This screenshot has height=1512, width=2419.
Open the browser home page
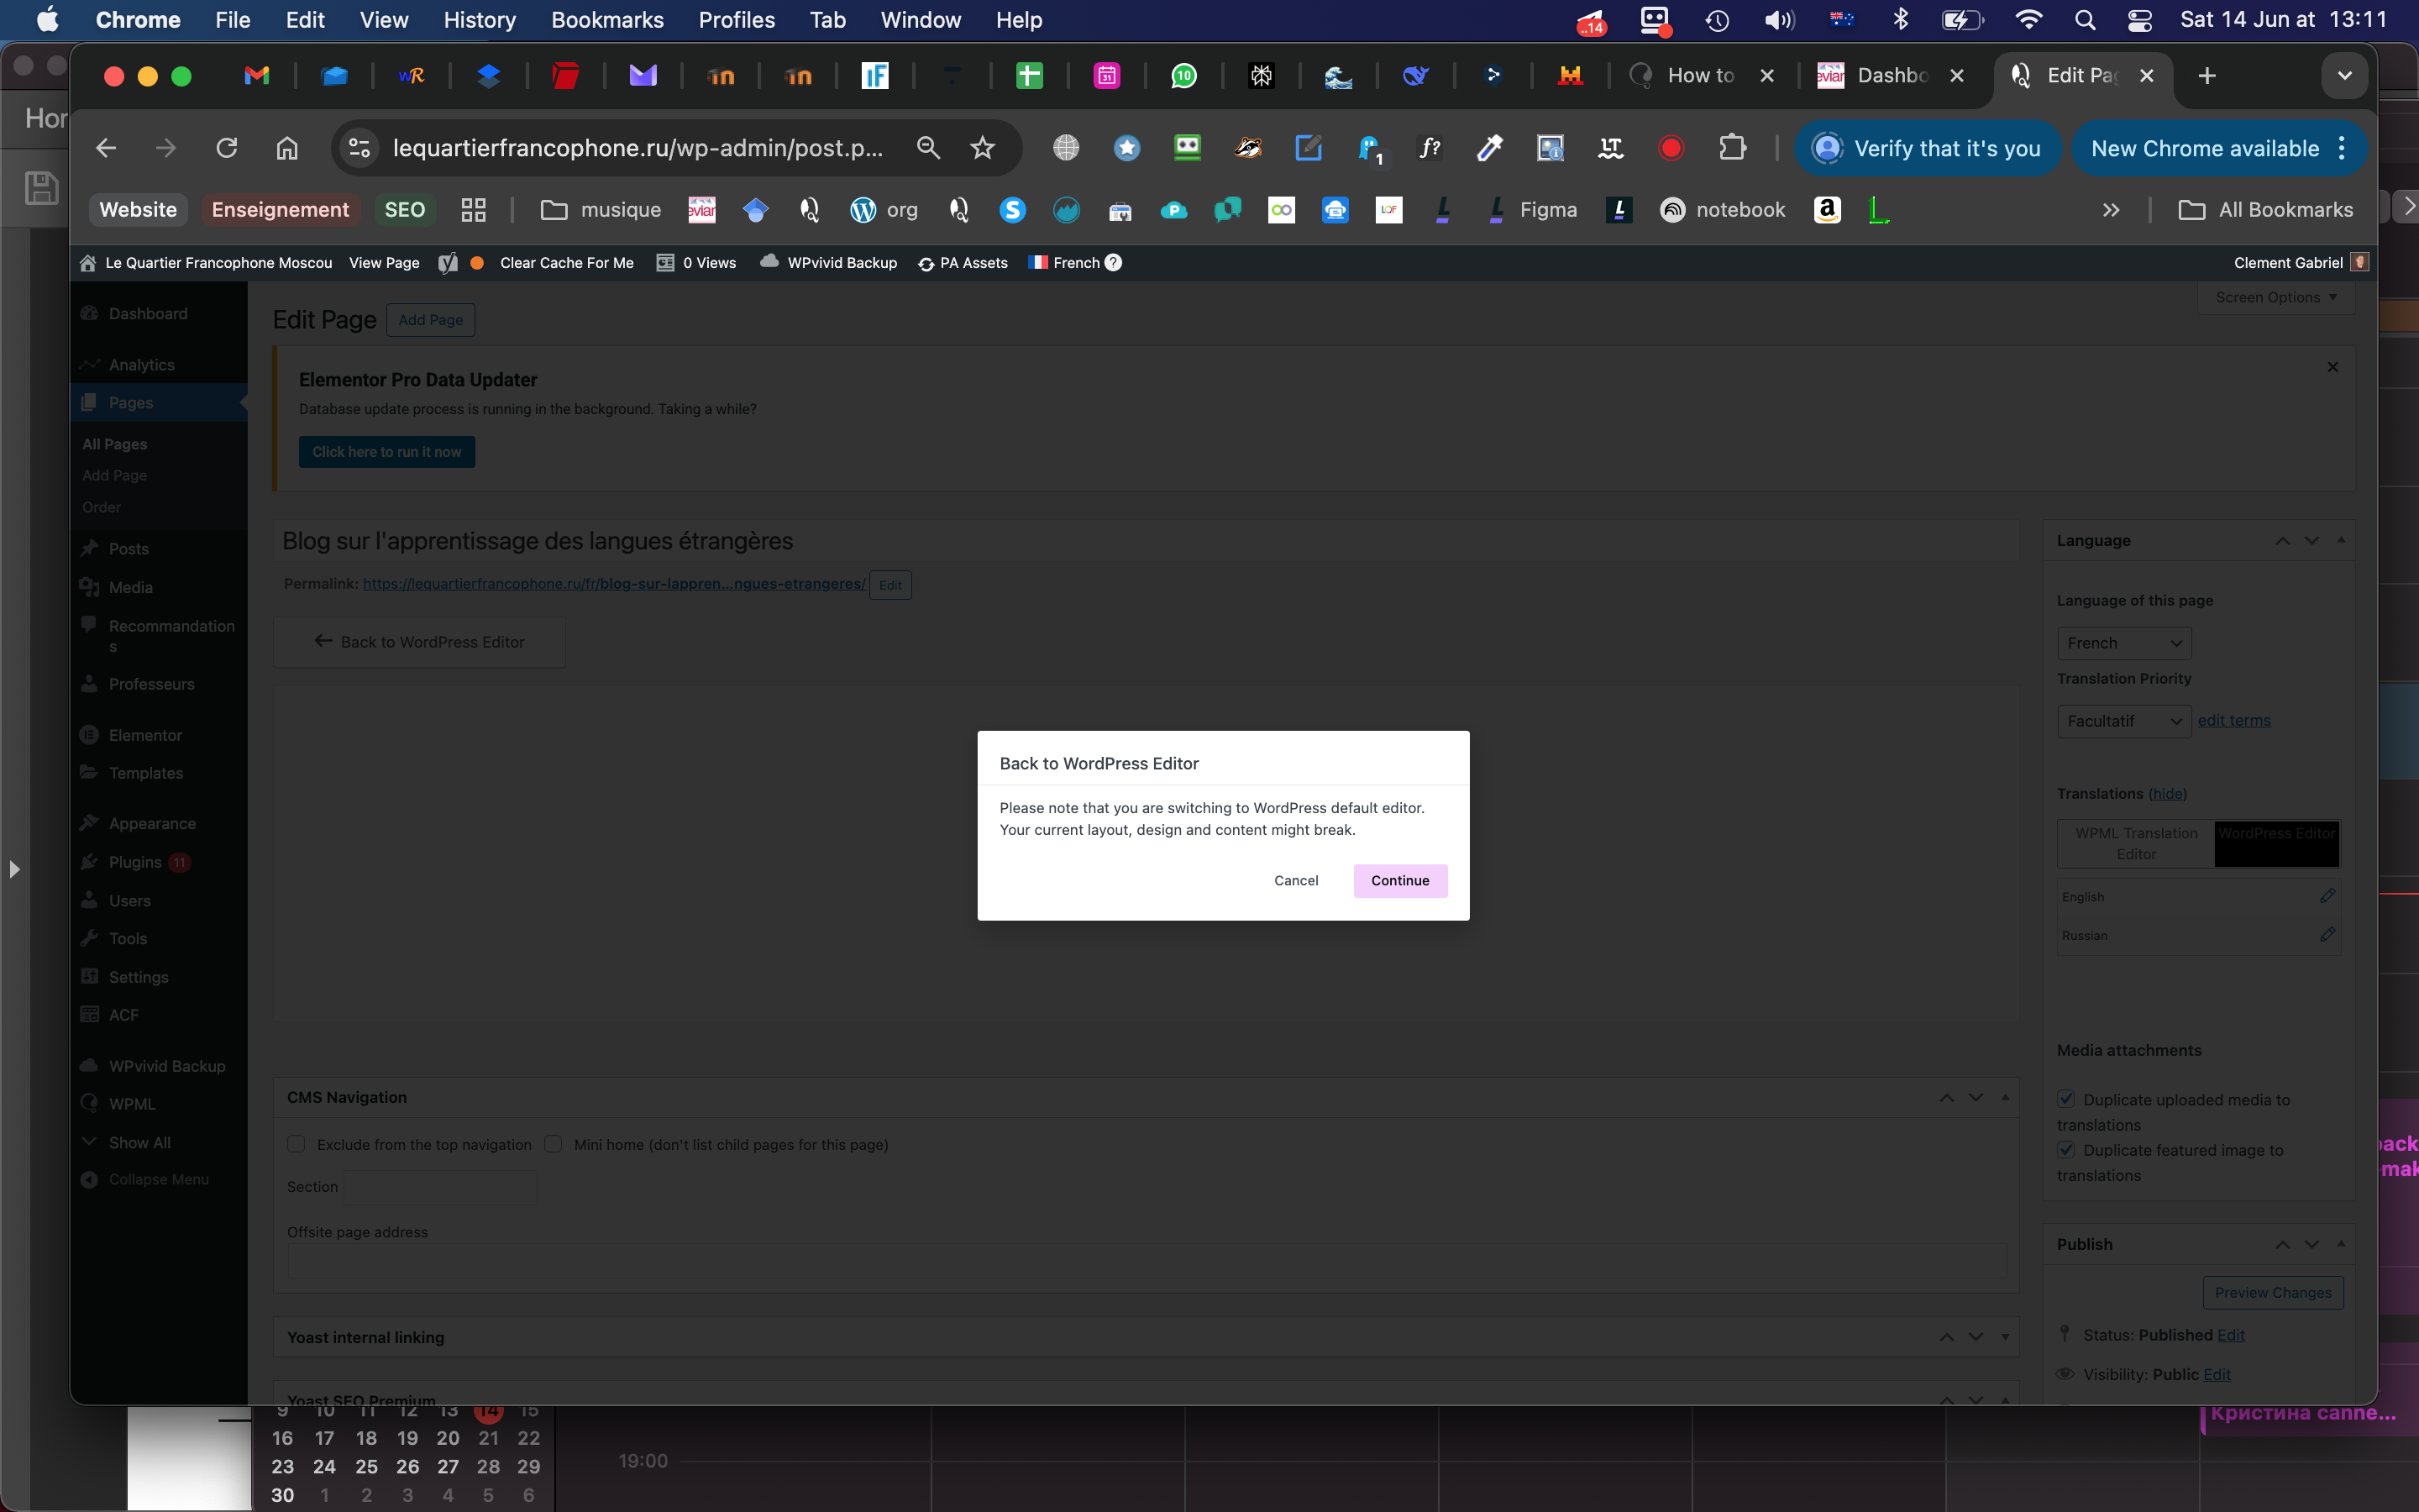[x=287, y=148]
